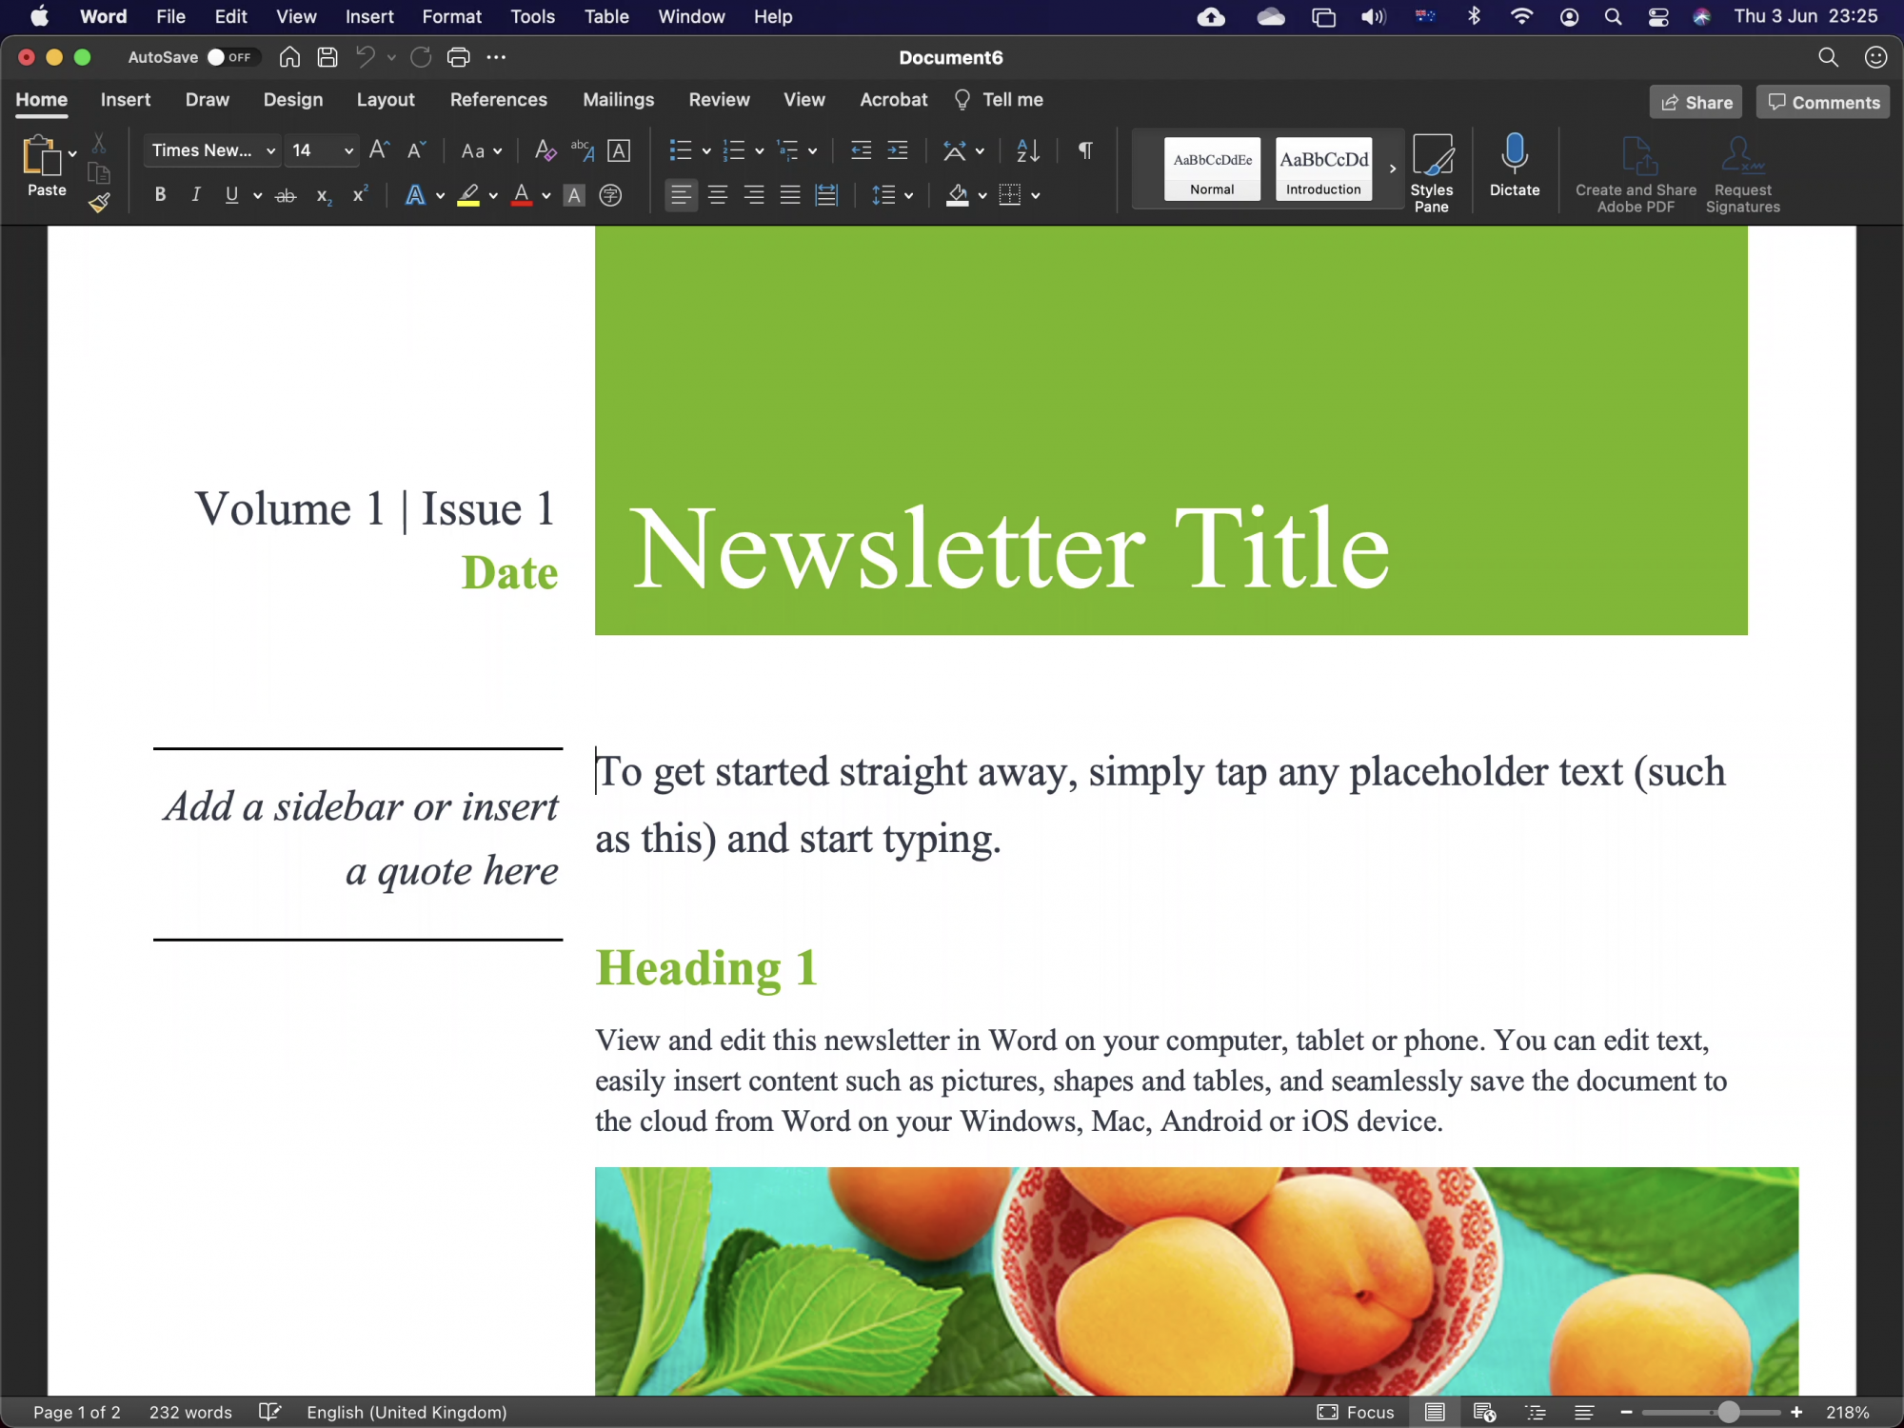Viewport: 1904px width, 1428px height.
Task: Print the document using the printer icon
Action: [459, 57]
